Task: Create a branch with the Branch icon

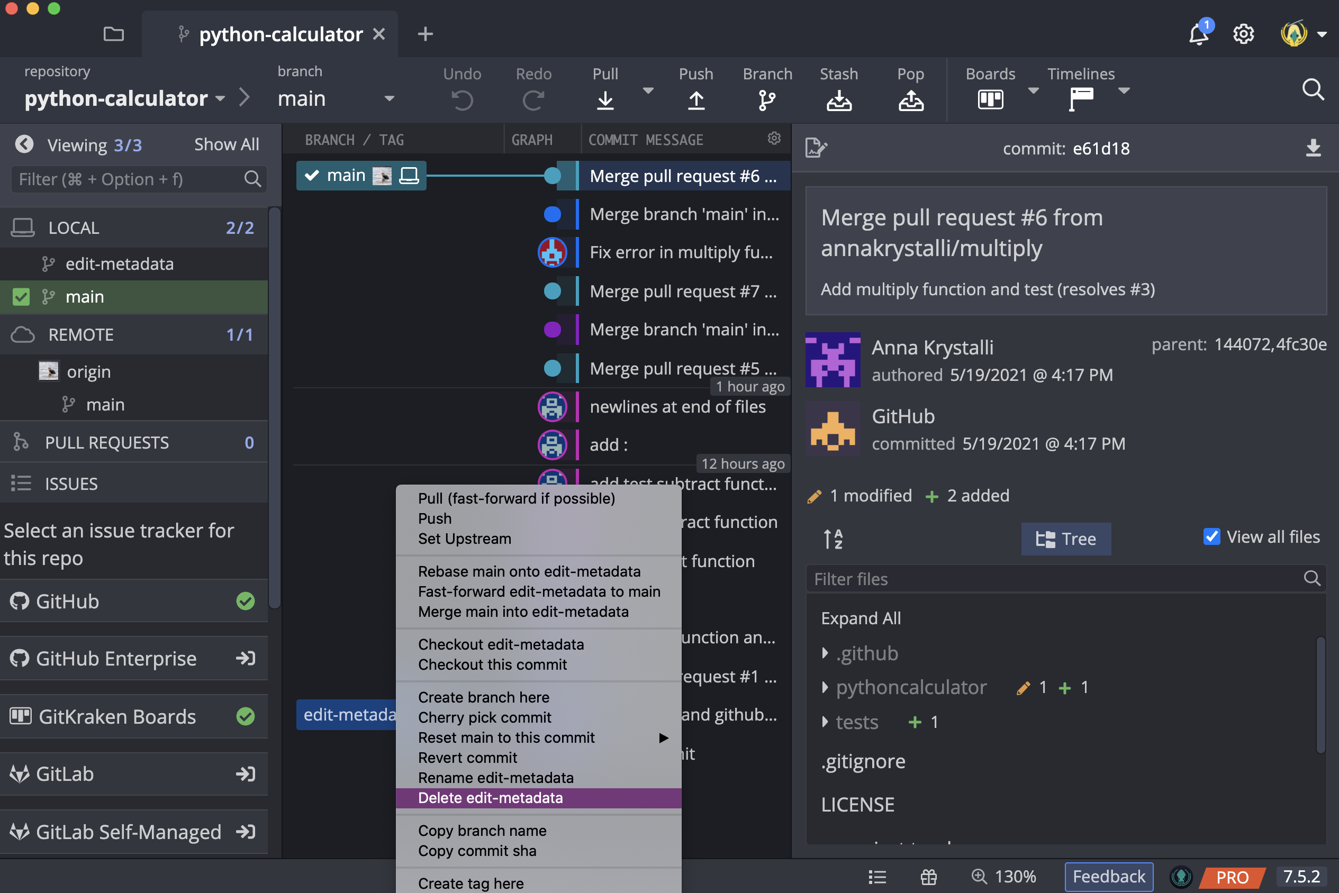Action: 767,100
